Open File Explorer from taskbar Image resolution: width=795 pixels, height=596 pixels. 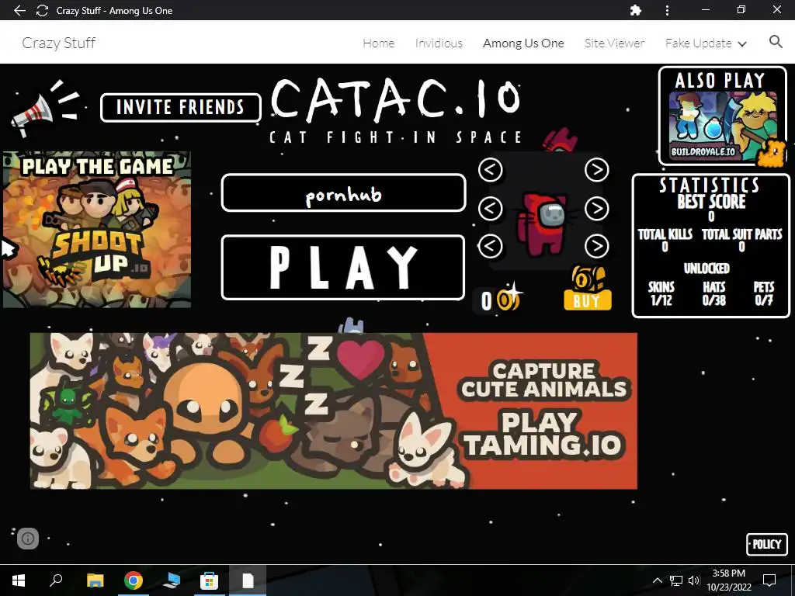point(95,580)
